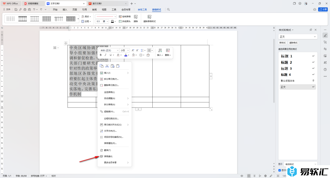
Task: Click the Save icon in quick access bar
Action: tap(16, 10)
